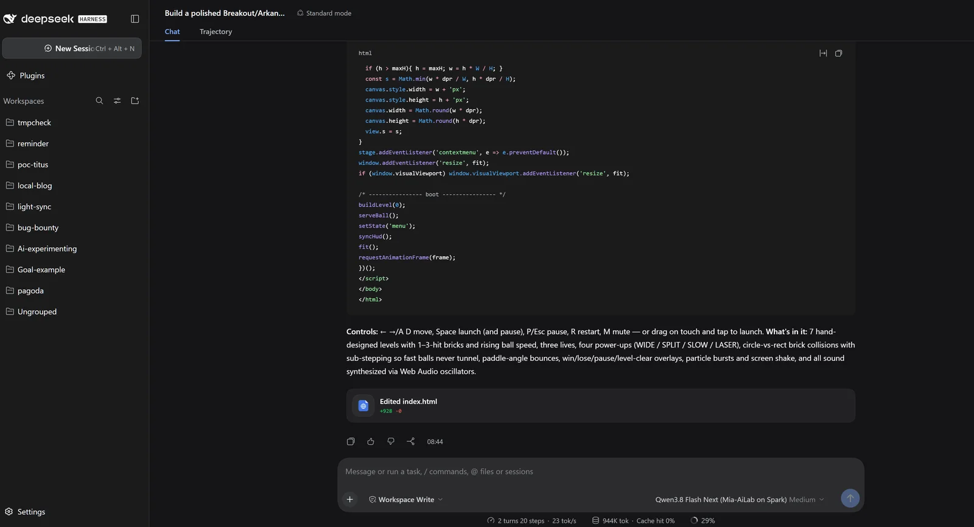Viewport: 974px width, 527px height.
Task: Switch to the Trajectory tab
Action: [215, 32]
